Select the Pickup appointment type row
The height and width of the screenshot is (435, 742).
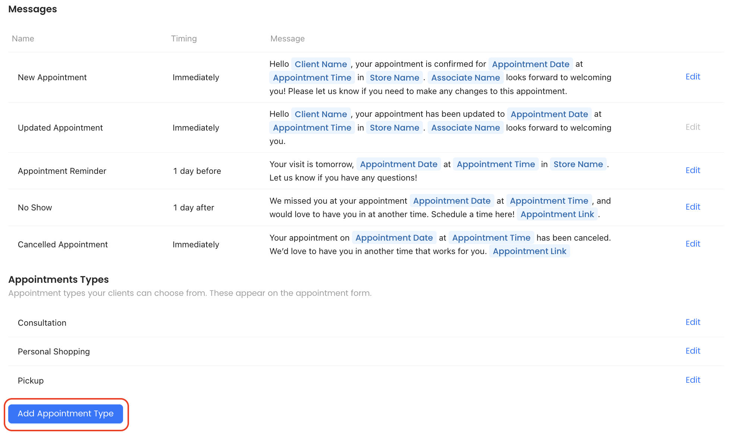pos(31,380)
